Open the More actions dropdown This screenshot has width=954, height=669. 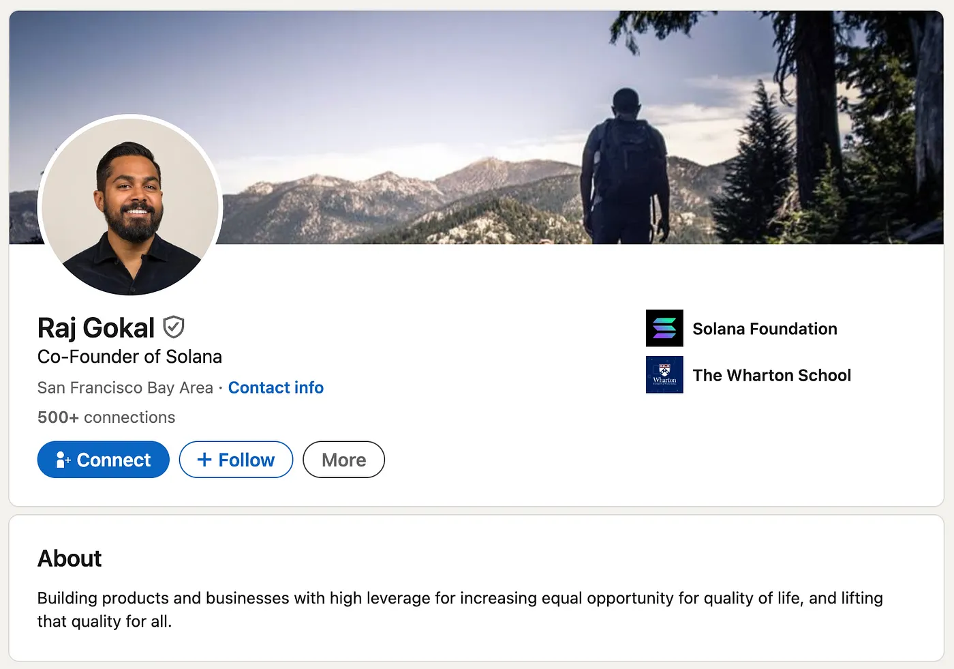343,460
